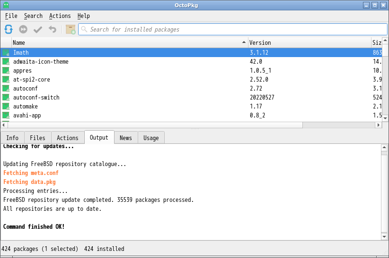The image size is (389, 258).
Task: Click the 'Fetching data.pkg' output line
Action: click(29, 182)
